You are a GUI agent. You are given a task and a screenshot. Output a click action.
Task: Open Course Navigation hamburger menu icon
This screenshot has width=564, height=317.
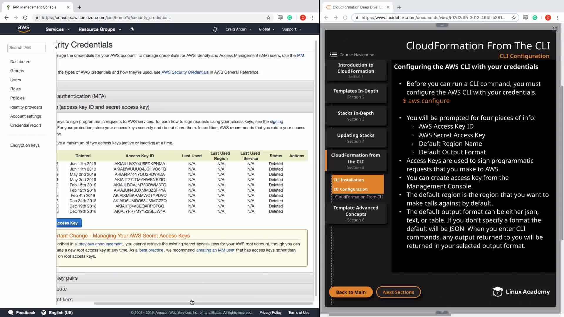coord(333,55)
